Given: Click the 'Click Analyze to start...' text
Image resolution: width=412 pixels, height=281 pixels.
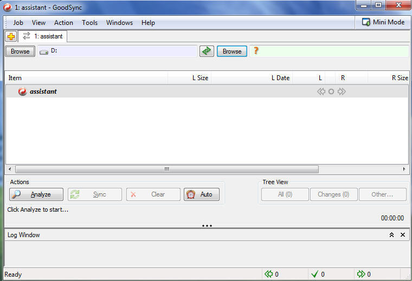Looking at the screenshot, I should (38, 210).
